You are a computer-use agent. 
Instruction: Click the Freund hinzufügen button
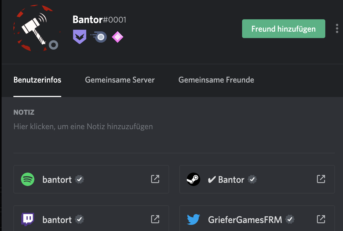[284, 29]
